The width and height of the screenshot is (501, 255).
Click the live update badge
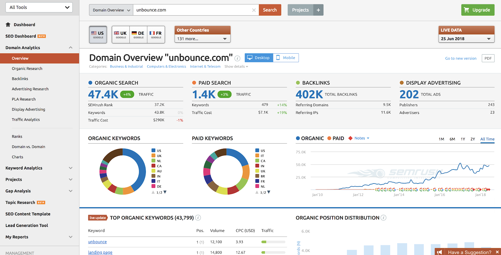click(x=98, y=218)
